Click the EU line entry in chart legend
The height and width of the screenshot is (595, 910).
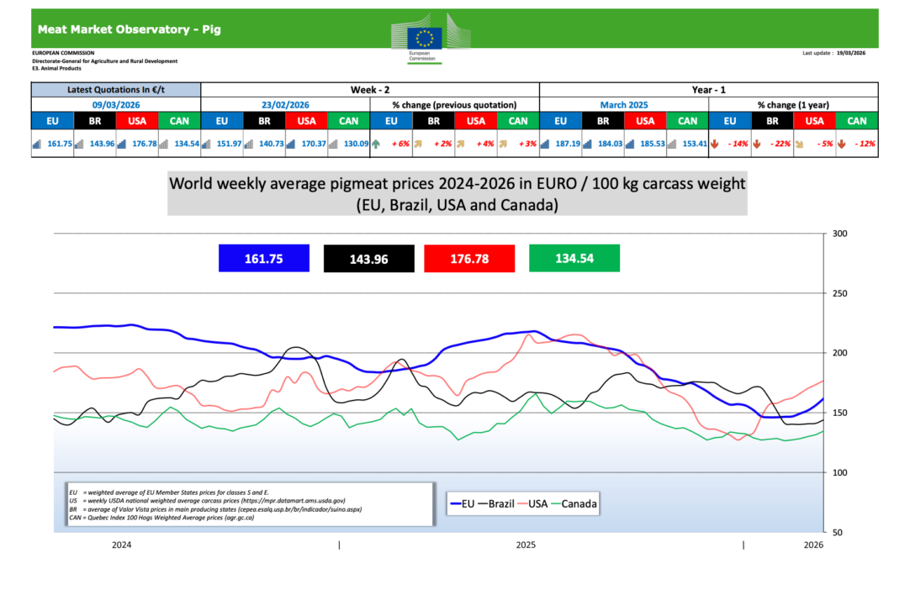pyautogui.click(x=472, y=504)
